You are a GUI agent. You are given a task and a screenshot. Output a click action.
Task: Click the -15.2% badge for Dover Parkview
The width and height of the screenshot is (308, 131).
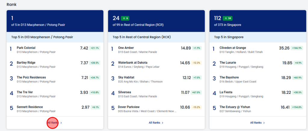[197, 107]
